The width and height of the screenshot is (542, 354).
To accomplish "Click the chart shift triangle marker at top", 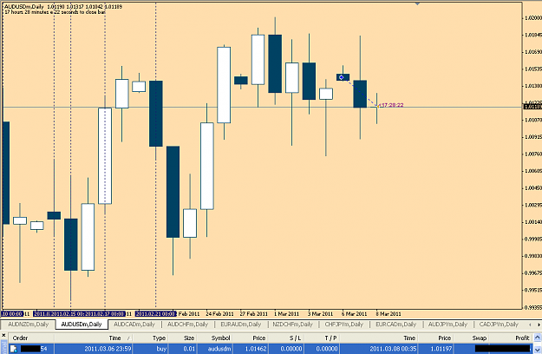I will click(x=417, y=3).
